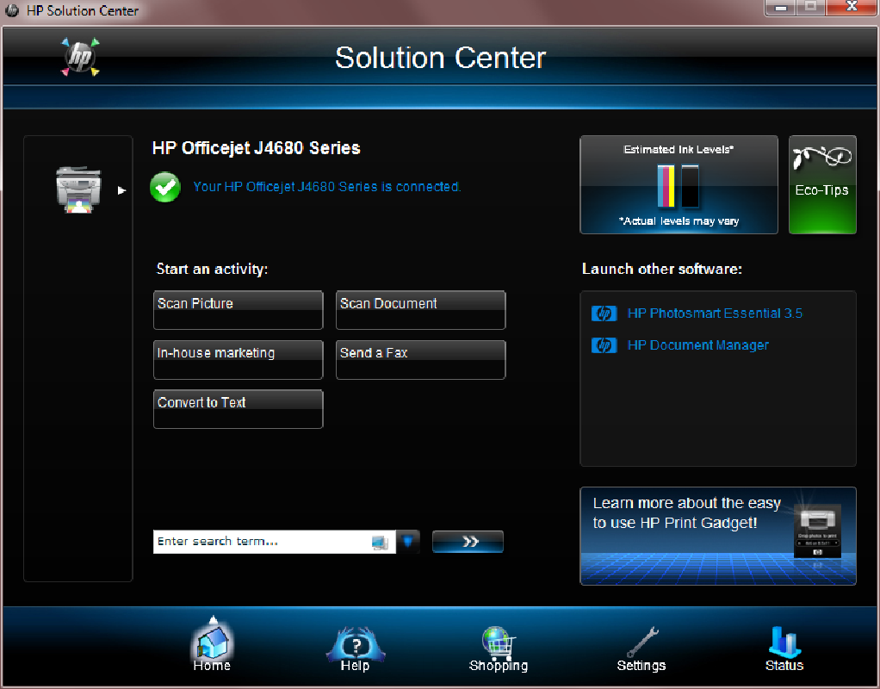Click HP Solution Center title bar icon
The width and height of the screenshot is (880, 689).
coord(12,10)
